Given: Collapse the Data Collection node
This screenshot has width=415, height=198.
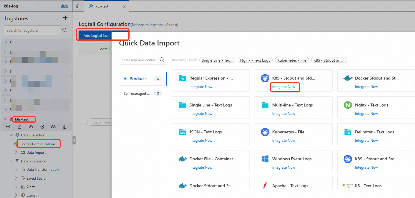Looking at the screenshot, I should 11,135.
